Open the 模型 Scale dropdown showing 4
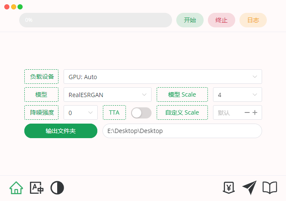Screen dimensions: 286x201 tap(237, 95)
